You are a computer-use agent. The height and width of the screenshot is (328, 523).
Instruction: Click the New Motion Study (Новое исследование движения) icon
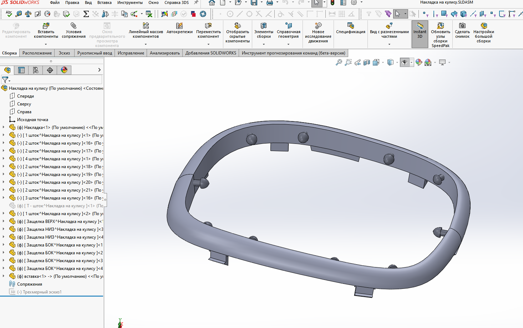318,26
